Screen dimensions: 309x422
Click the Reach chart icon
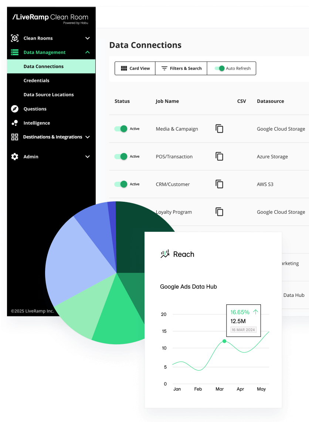[x=165, y=254]
